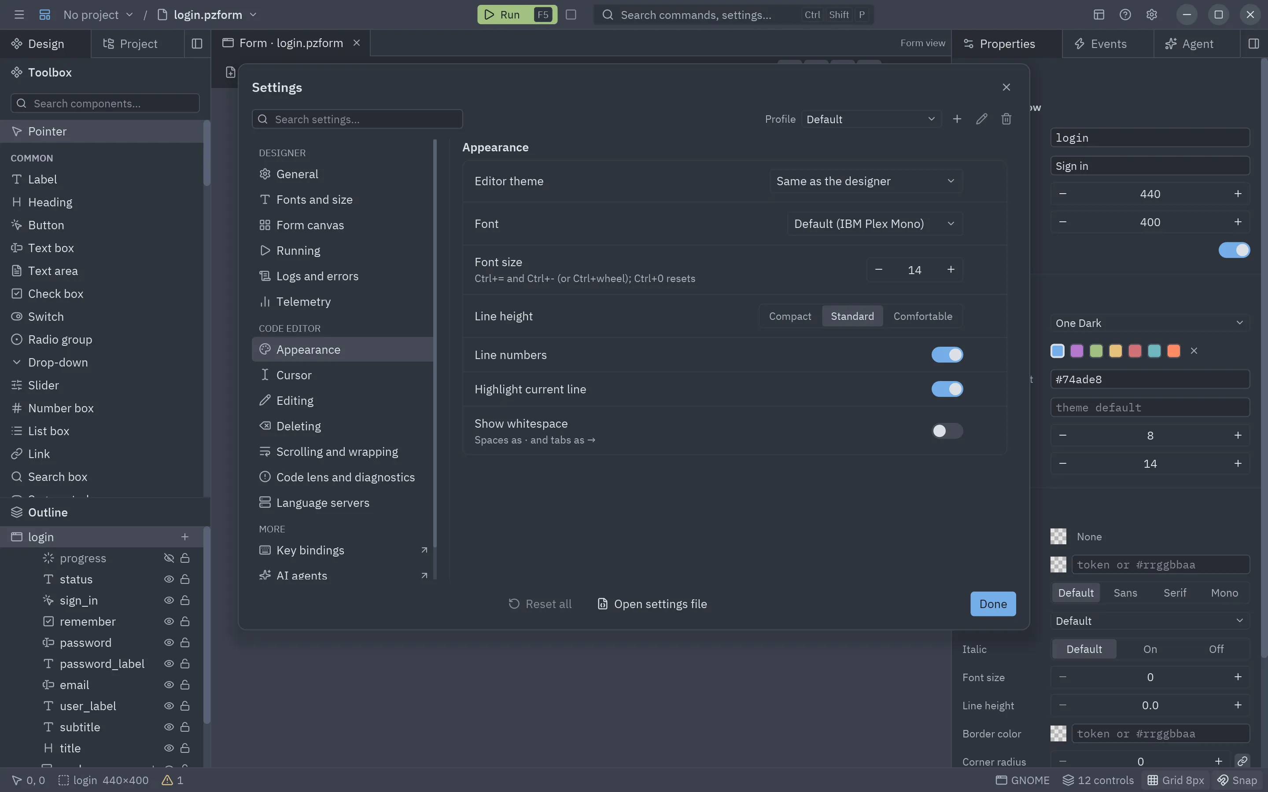Click the stop square icon beside Run
The width and height of the screenshot is (1268, 792).
pos(571,15)
